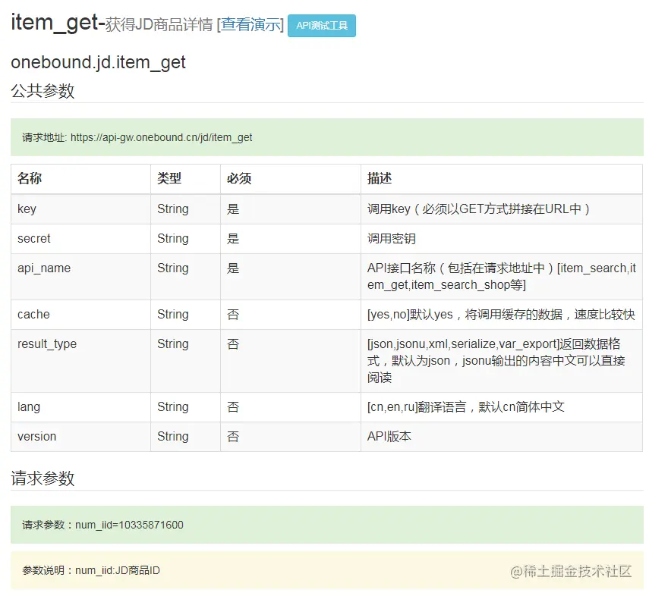Click the 公共参数 section heading

[x=43, y=91]
